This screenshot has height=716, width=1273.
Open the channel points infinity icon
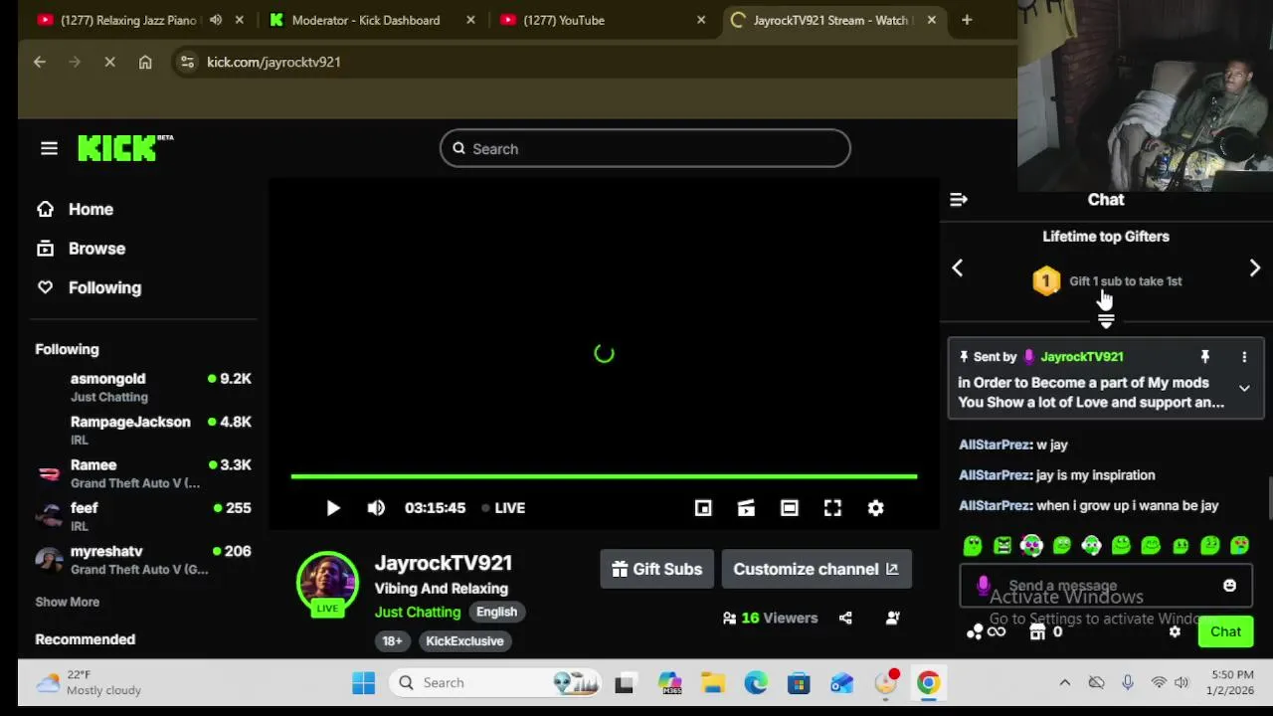click(986, 631)
